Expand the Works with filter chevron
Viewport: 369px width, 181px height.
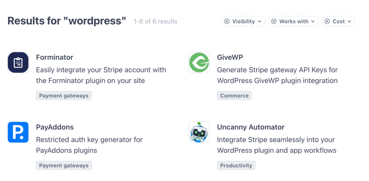click(x=313, y=22)
